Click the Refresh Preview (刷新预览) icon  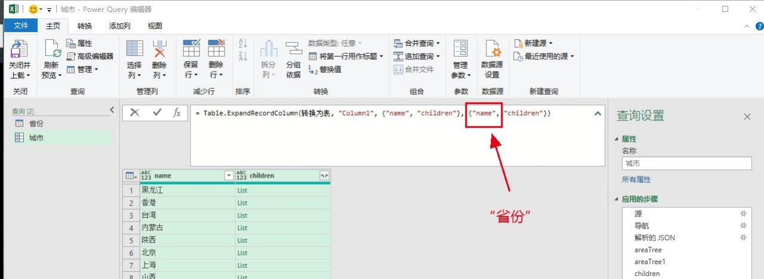tap(51, 49)
